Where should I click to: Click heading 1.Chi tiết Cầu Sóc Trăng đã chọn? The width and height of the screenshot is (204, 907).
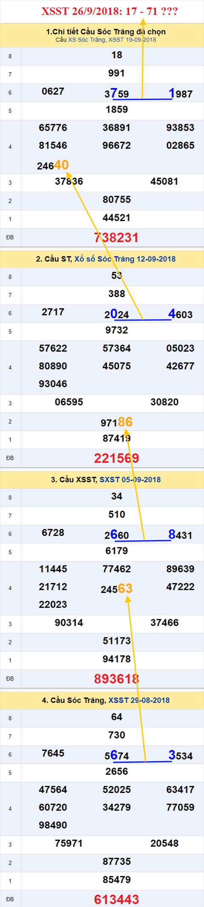tap(106, 32)
